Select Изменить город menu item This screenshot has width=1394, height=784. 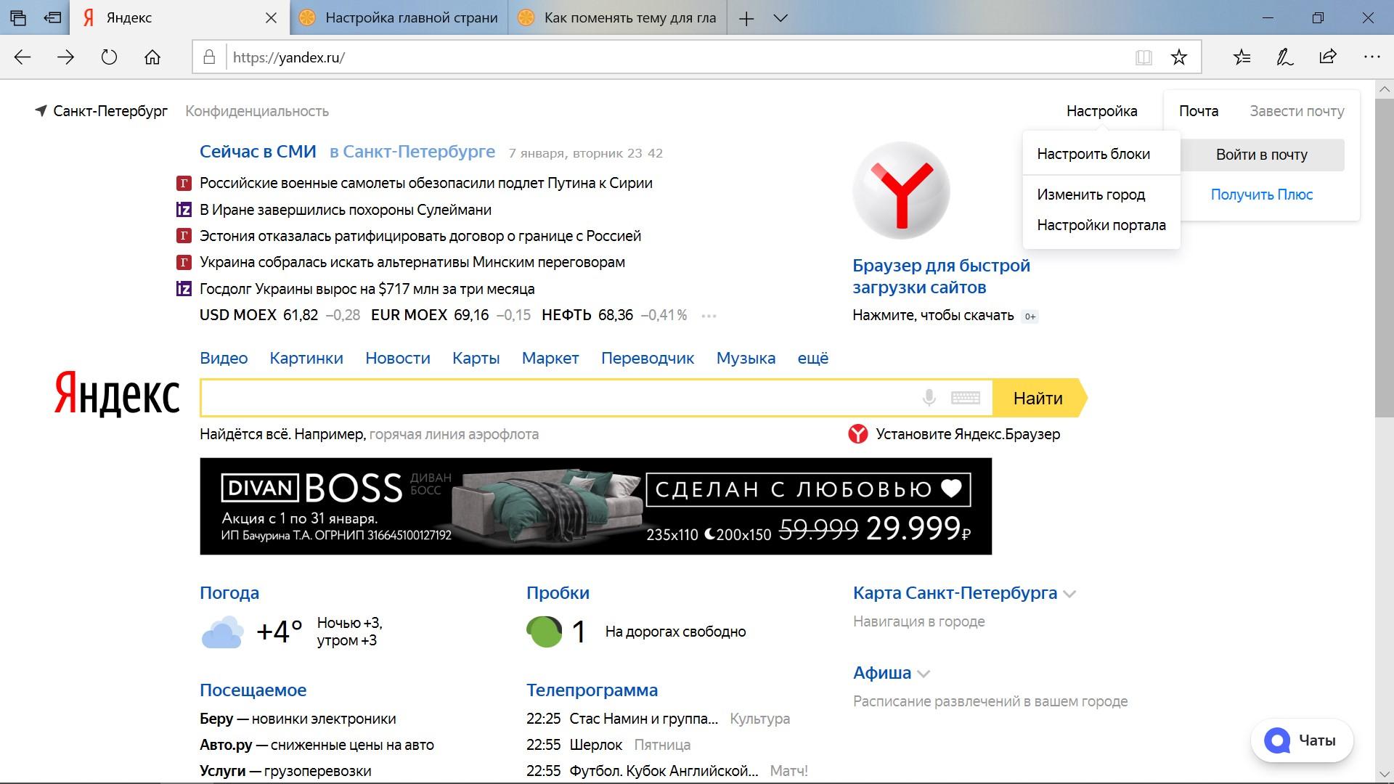[x=1091, y=195]
